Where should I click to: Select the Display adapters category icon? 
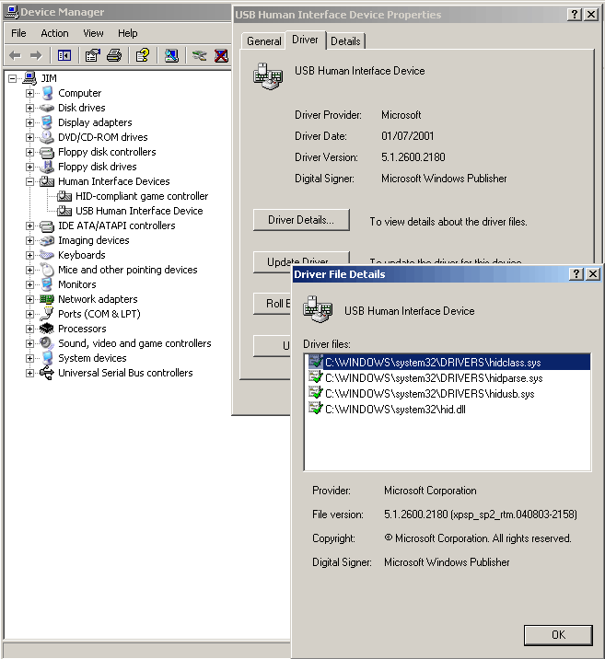point(47,122)
